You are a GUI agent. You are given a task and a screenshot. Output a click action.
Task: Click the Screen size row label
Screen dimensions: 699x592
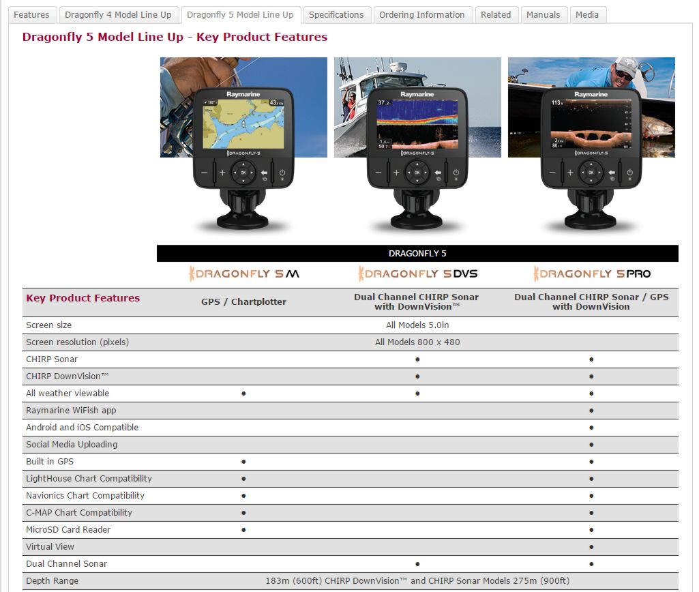(x=48, y=325)
